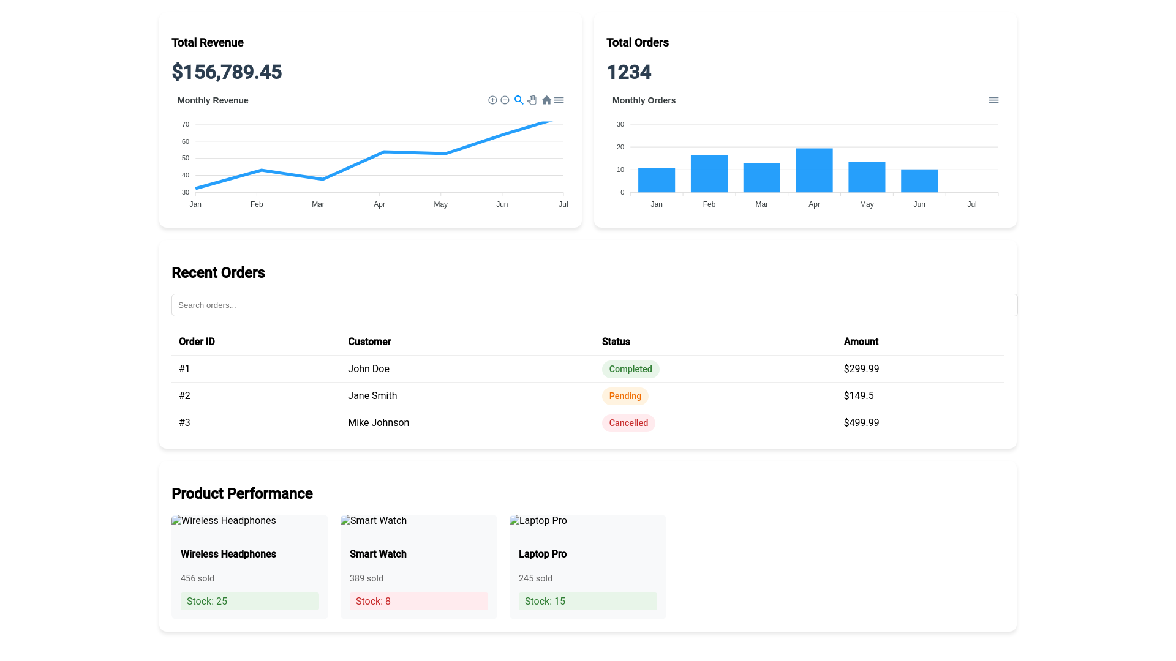Click customer name Mike Johnson
1176x661 pixels.
pyautogui.click(x=379, y=422)
